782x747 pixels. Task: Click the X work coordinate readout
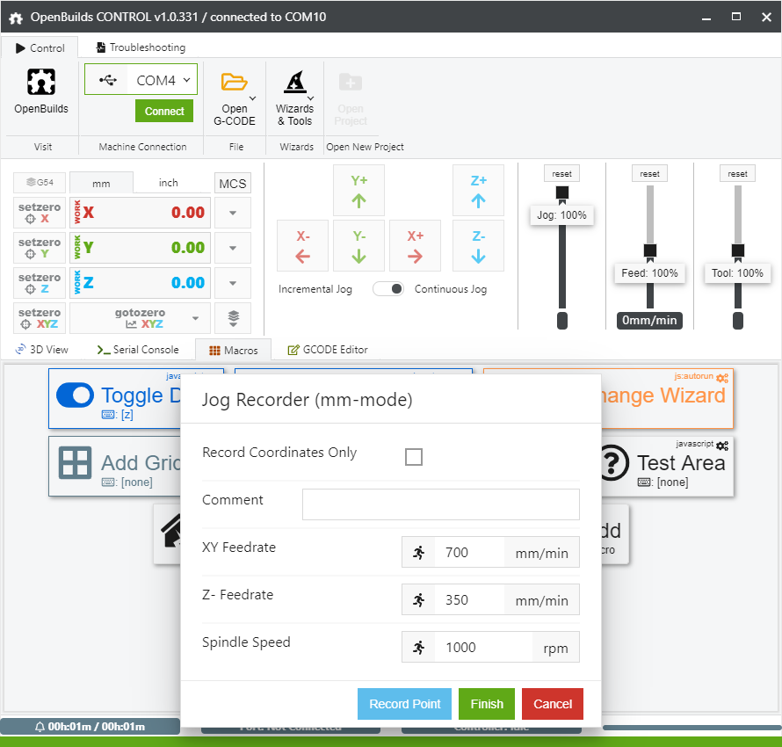[x=140, y=213]
